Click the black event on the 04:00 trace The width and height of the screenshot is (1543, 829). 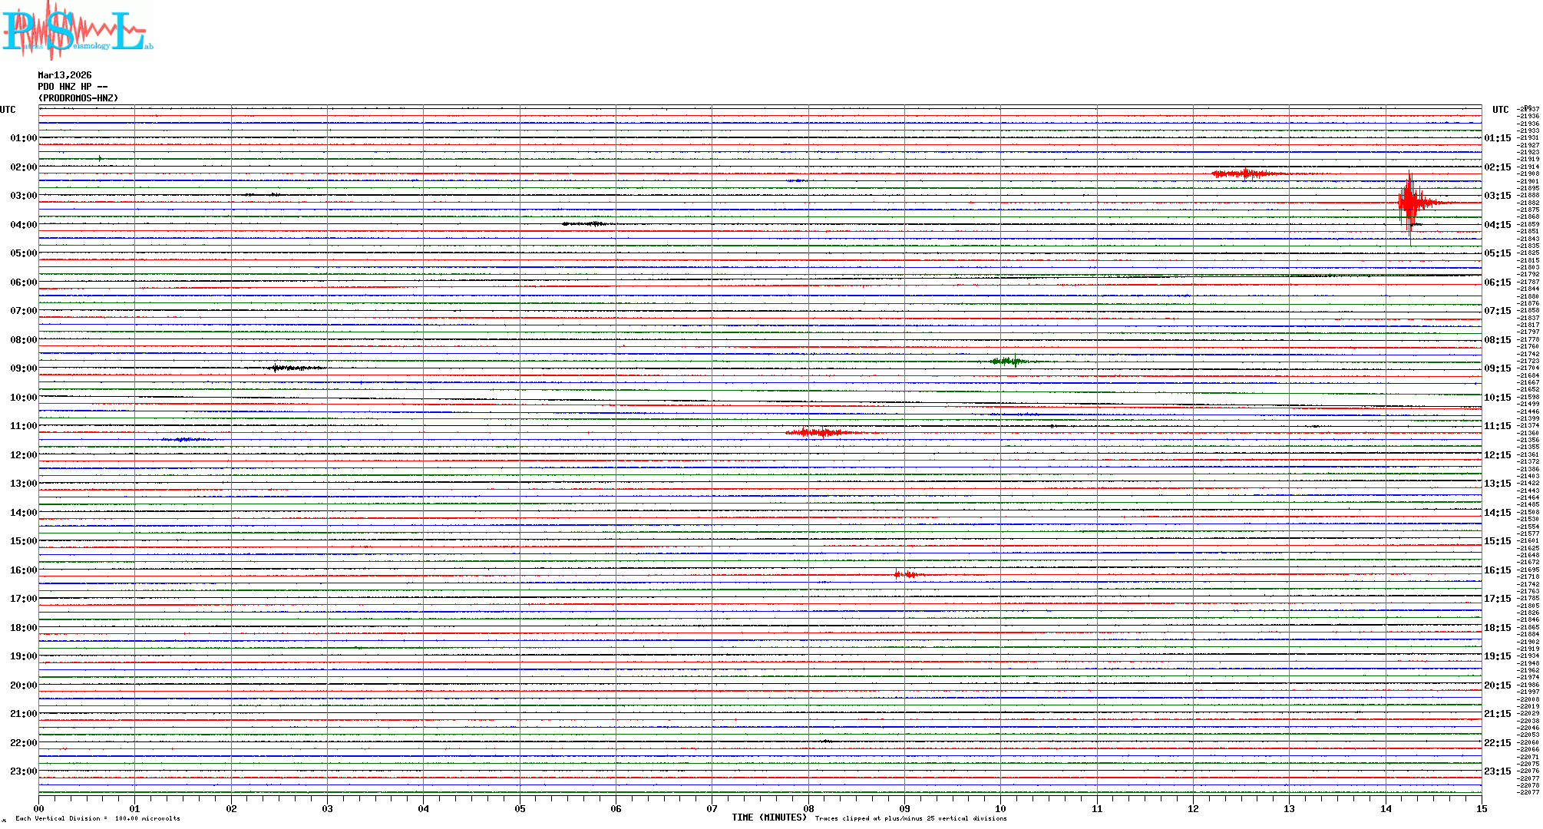[585, 224]
